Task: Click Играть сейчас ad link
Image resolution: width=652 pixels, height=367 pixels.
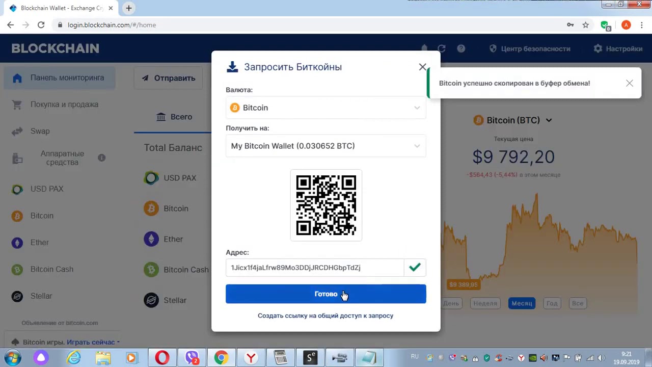Action: click(x=91, y=342)
